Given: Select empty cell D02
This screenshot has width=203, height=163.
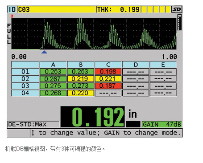Looking at the screenshot, I should coord(136,79).
